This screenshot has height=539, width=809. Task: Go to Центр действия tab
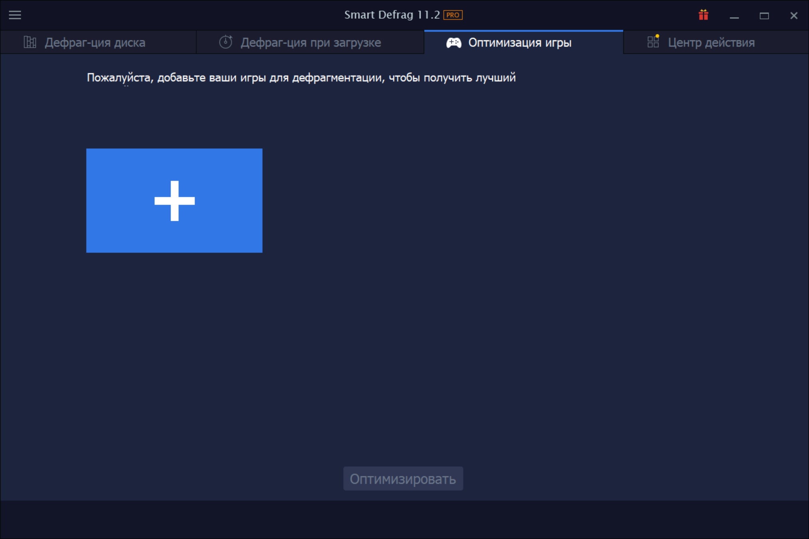[x=711, y=42]
